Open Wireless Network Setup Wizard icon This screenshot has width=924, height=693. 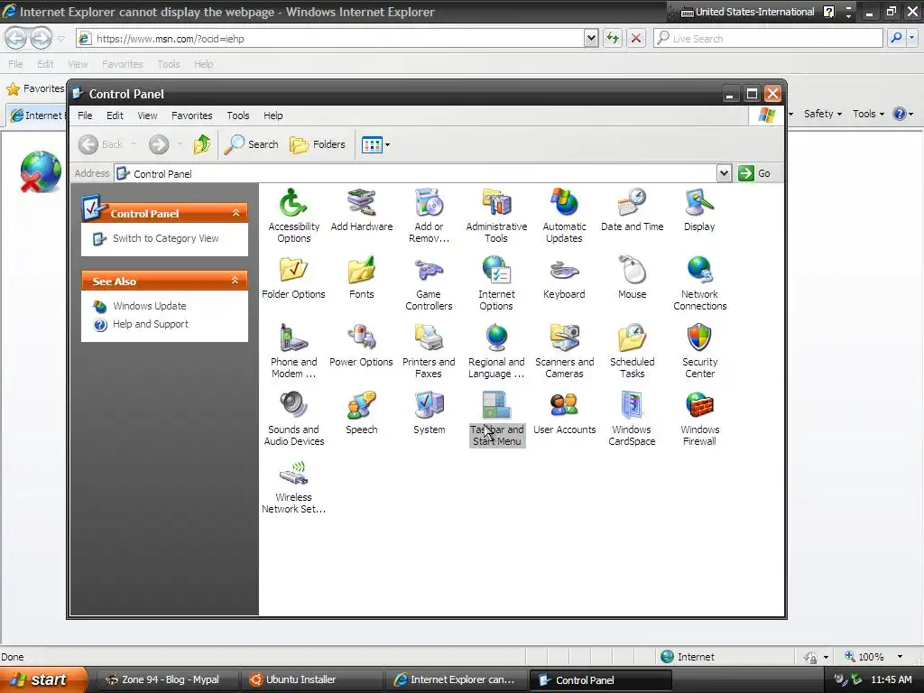click(x=293, y=486)
